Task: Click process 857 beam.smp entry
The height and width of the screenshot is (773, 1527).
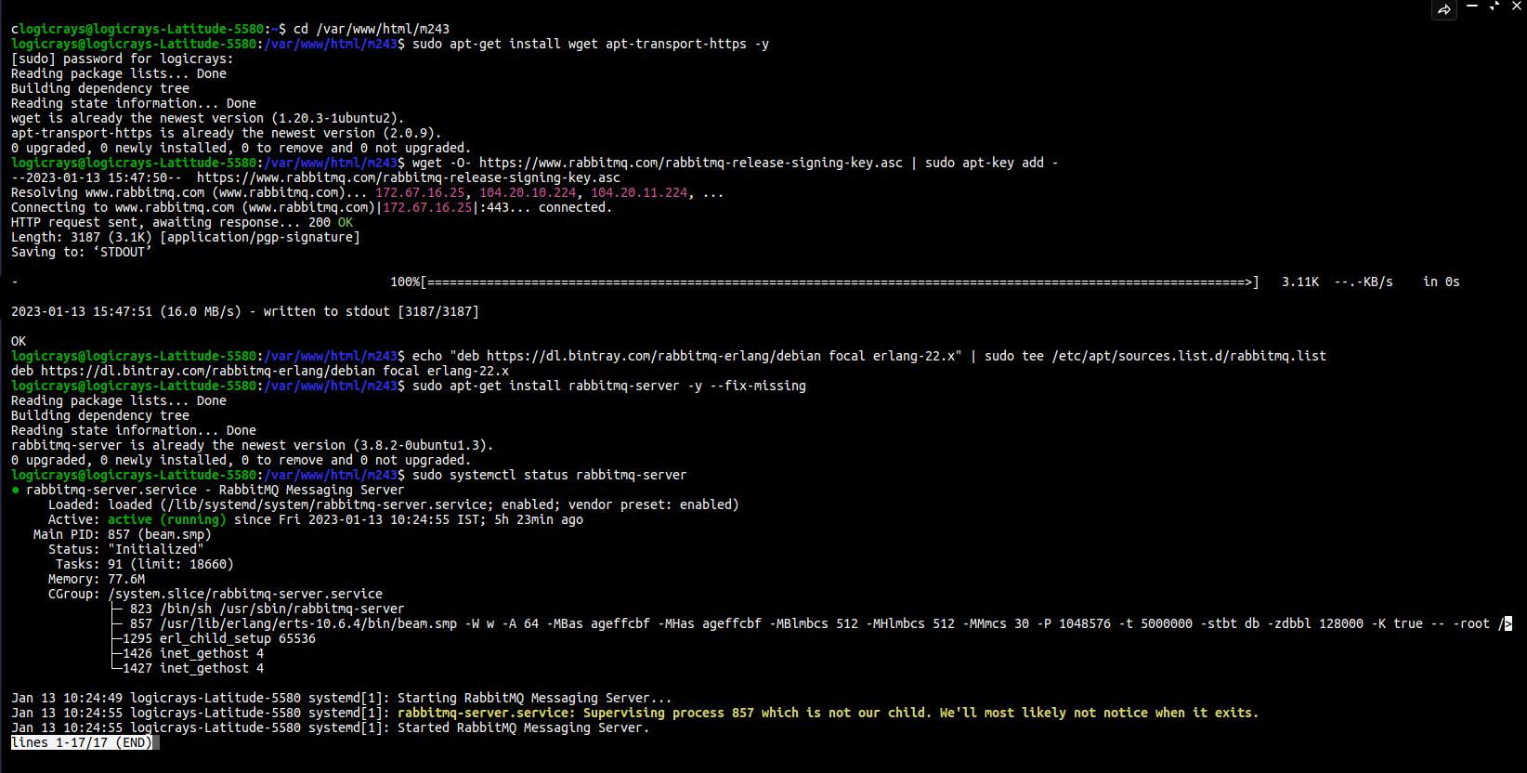Action: pos(817,623)
